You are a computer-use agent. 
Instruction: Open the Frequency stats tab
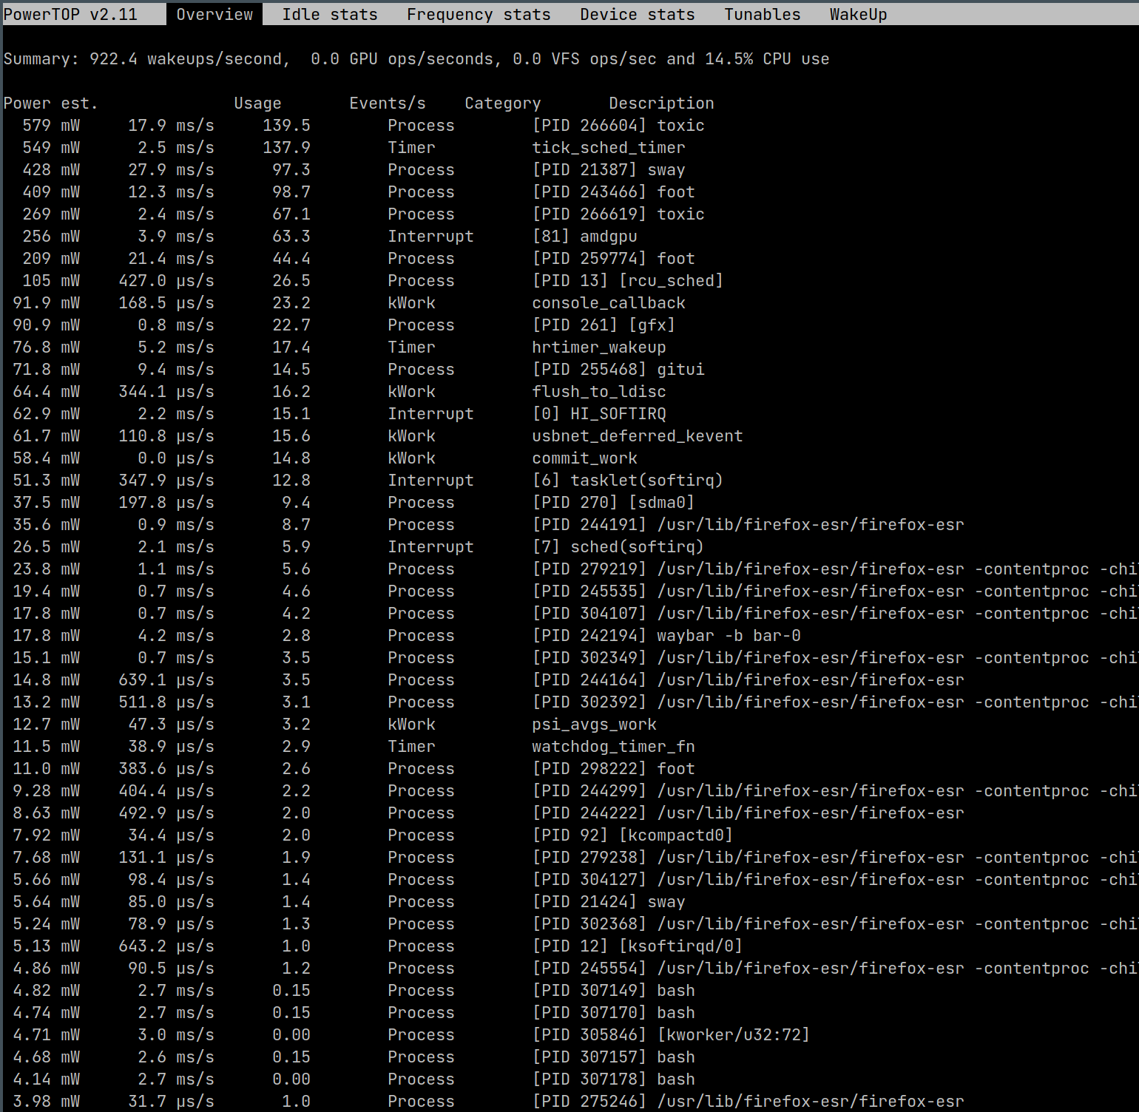click(479, 14)
